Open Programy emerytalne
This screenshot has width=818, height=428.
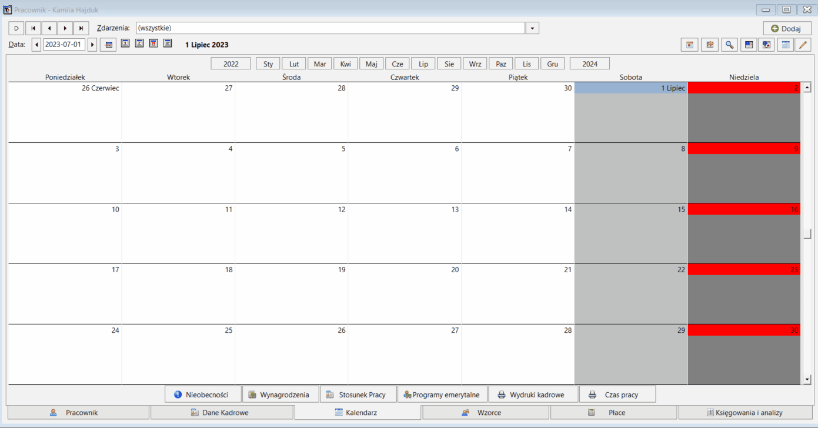pyautogui.click(x=443, y=394)
